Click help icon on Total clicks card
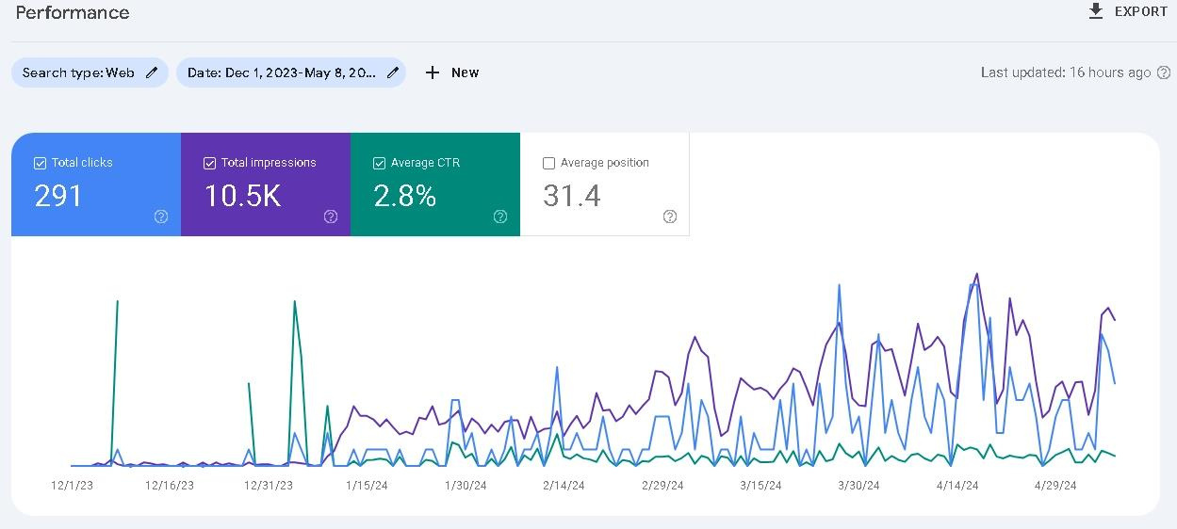1177x529 pixels. pos(161,216)
